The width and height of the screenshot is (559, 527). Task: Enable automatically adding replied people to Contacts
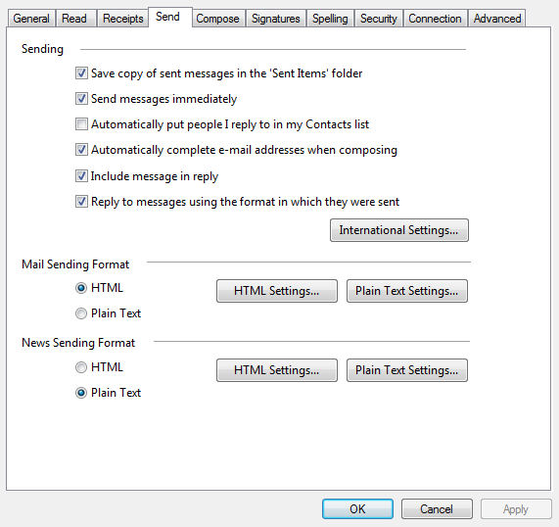(x=81, y=124)
